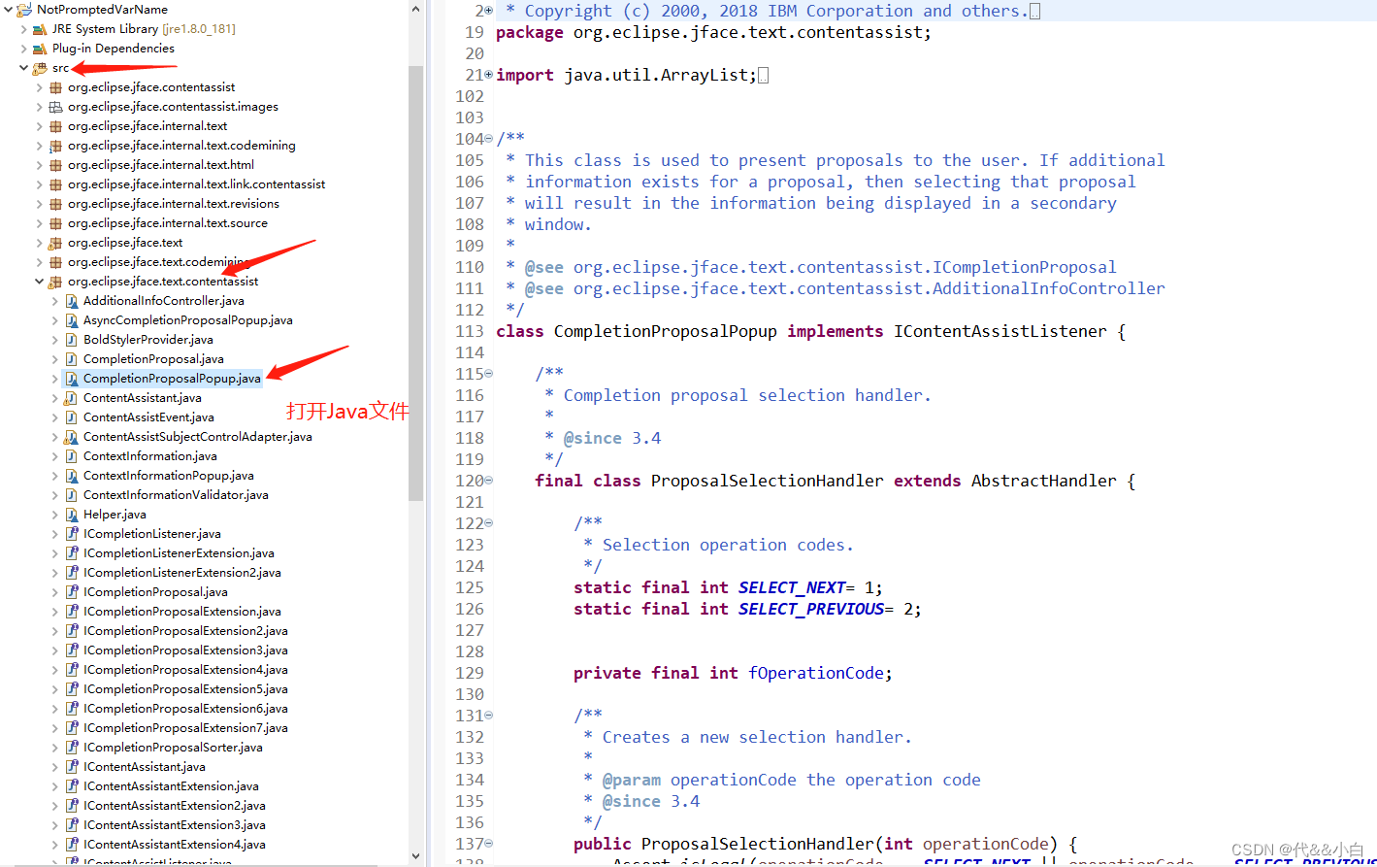Screen dimensions: 1377x867
Task: Click the ContextInformation.java file icon
Action: tap(71, 456)
